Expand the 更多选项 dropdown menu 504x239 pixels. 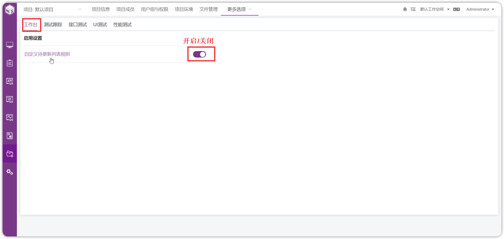[239, 9]
